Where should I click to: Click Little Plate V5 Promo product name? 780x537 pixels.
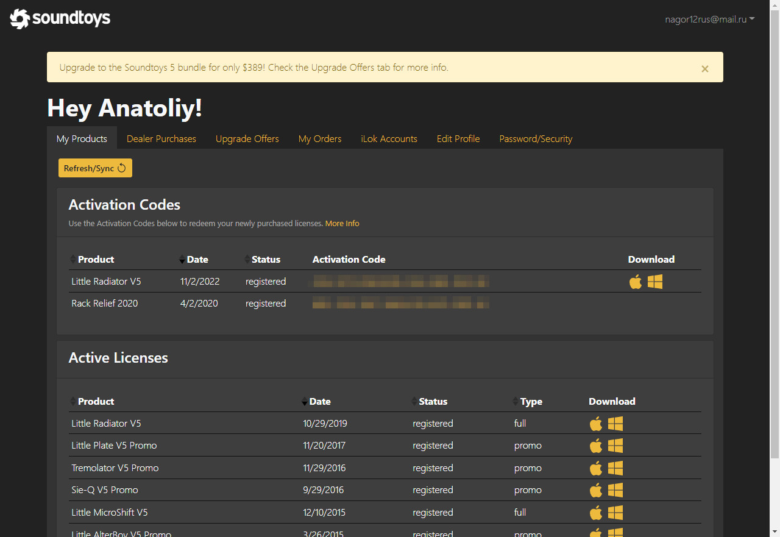114,446
